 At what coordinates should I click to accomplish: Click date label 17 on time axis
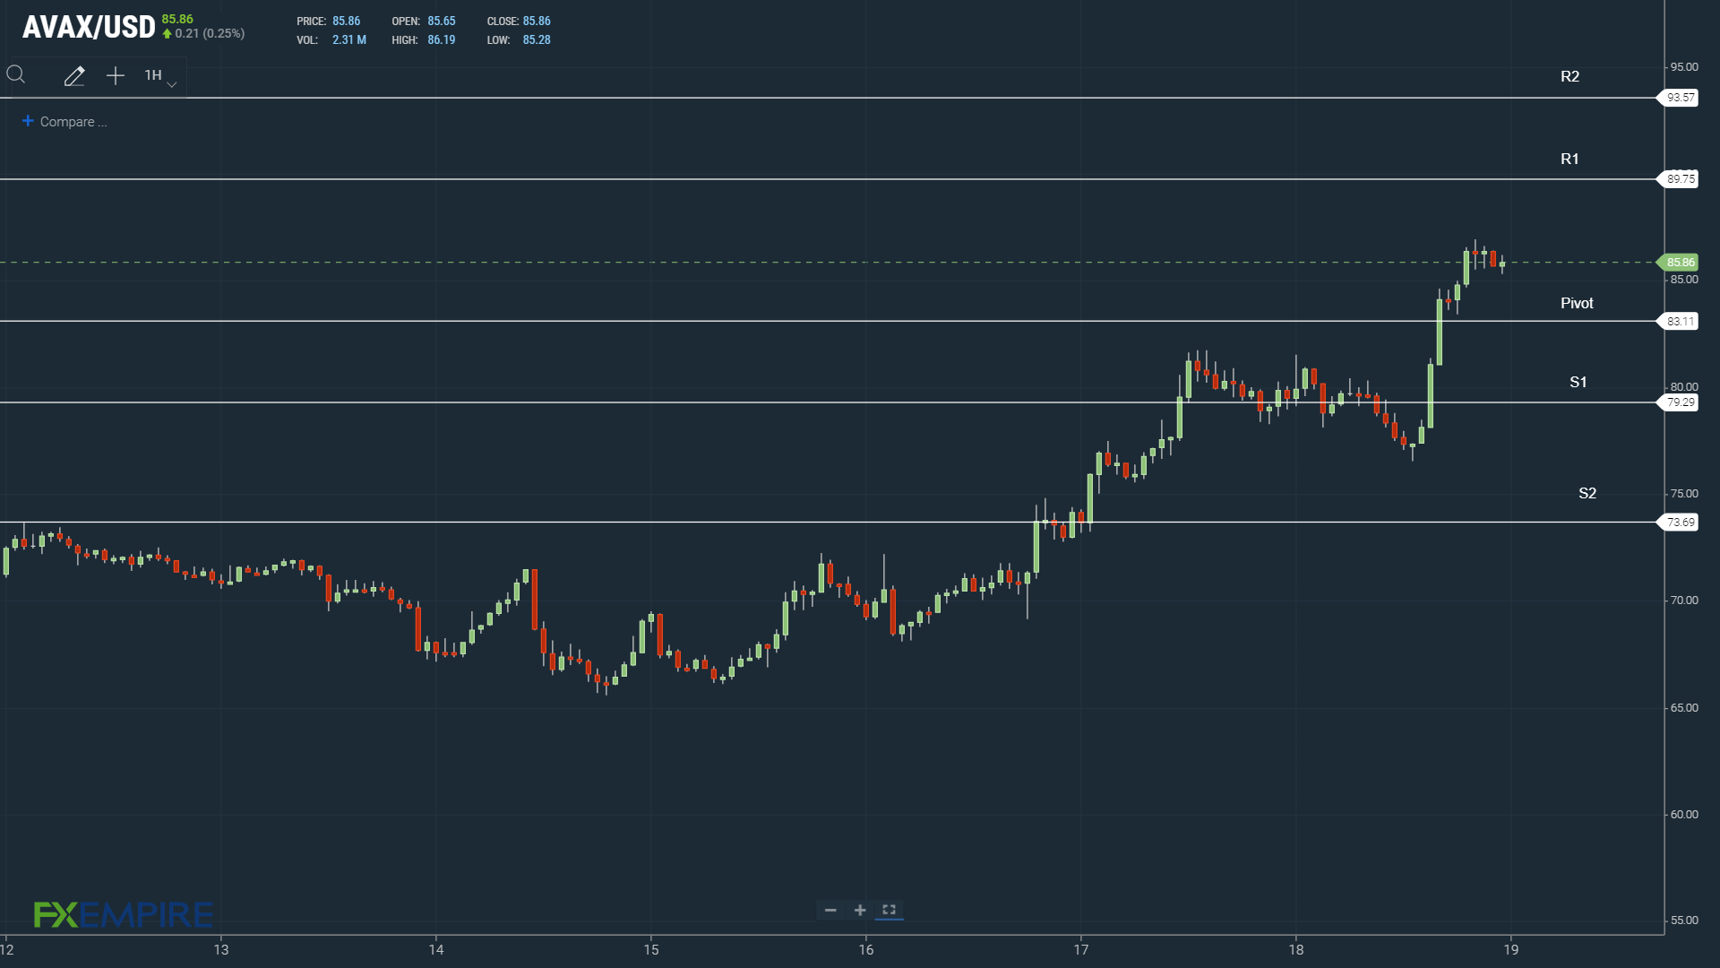[x=1081, y=950]
